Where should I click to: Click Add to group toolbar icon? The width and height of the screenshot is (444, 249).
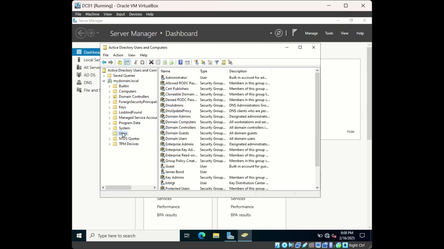pyautogui.click(x=230, y=62)
